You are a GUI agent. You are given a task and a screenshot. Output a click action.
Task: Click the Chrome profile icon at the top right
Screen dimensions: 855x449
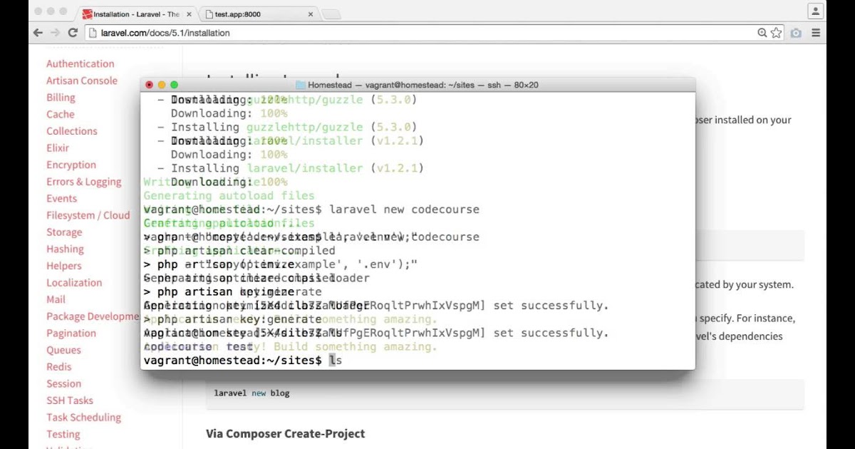coord(816,11)
